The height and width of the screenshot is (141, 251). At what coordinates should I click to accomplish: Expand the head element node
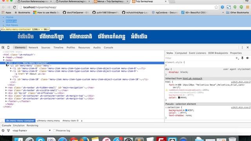(4, 58)
